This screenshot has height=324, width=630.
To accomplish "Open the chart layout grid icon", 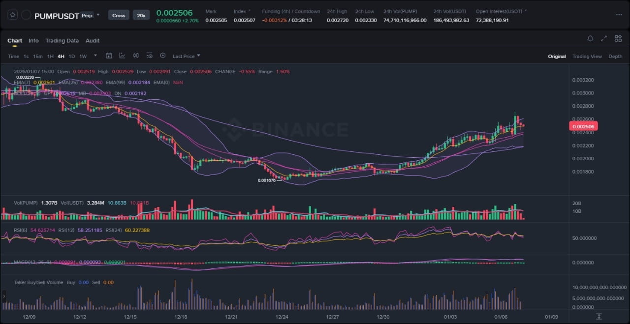I will click(617, 39).
